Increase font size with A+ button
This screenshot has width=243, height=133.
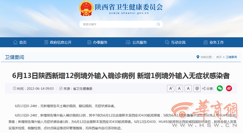[170, 88]
